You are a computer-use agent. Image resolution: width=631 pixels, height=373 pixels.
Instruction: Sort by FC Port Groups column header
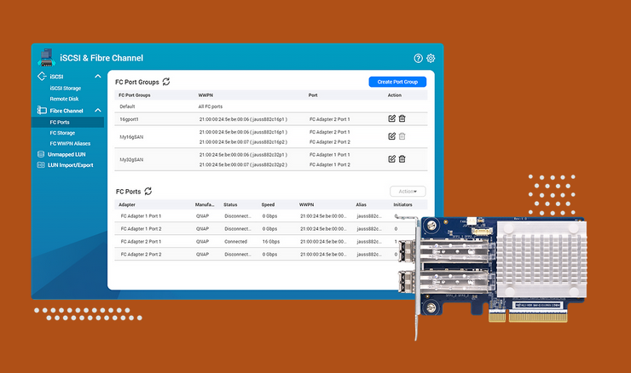pos(135,95)
